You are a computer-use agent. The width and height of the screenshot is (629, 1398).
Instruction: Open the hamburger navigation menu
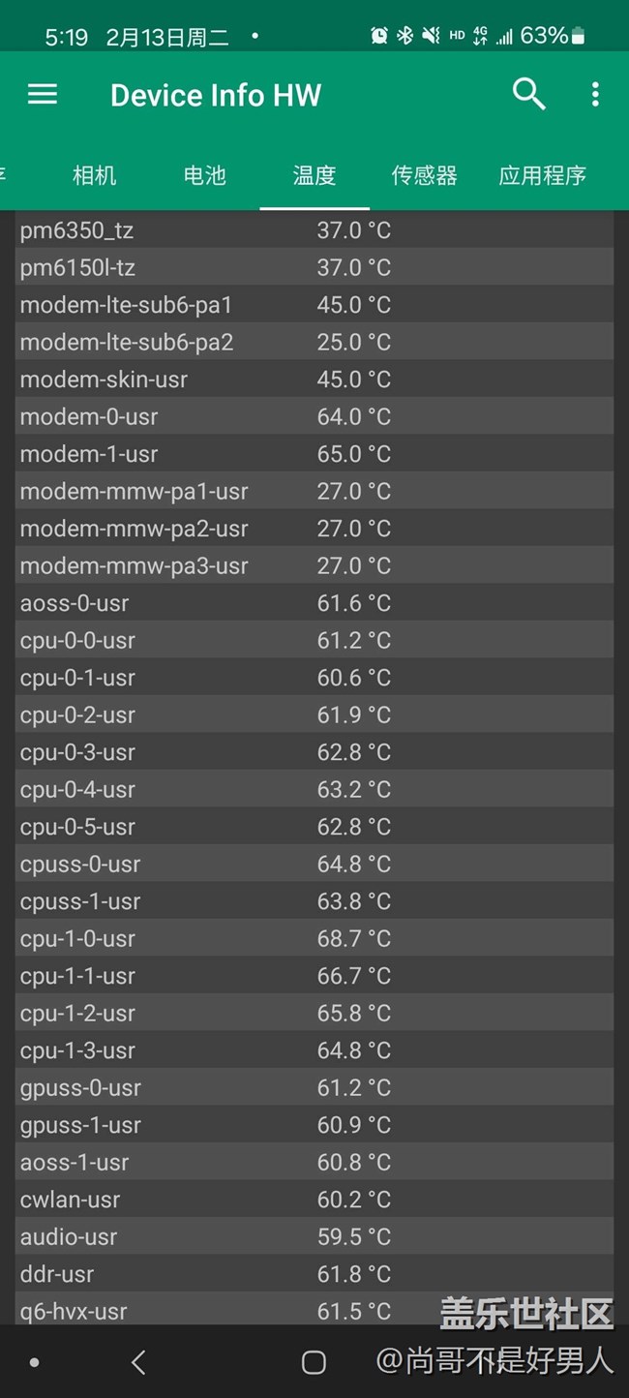click(43, 95)
